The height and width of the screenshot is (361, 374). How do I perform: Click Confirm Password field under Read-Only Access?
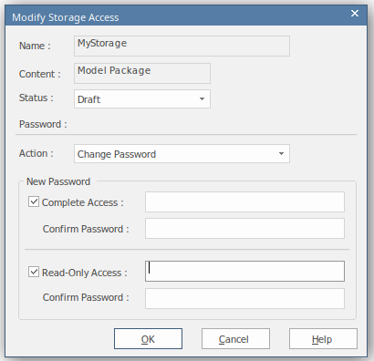coord(244,298)
